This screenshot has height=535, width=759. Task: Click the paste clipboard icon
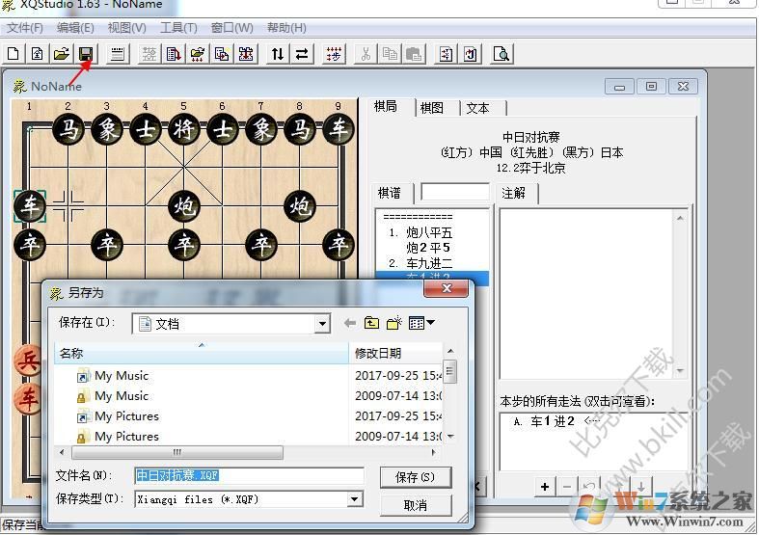point(414,54)
